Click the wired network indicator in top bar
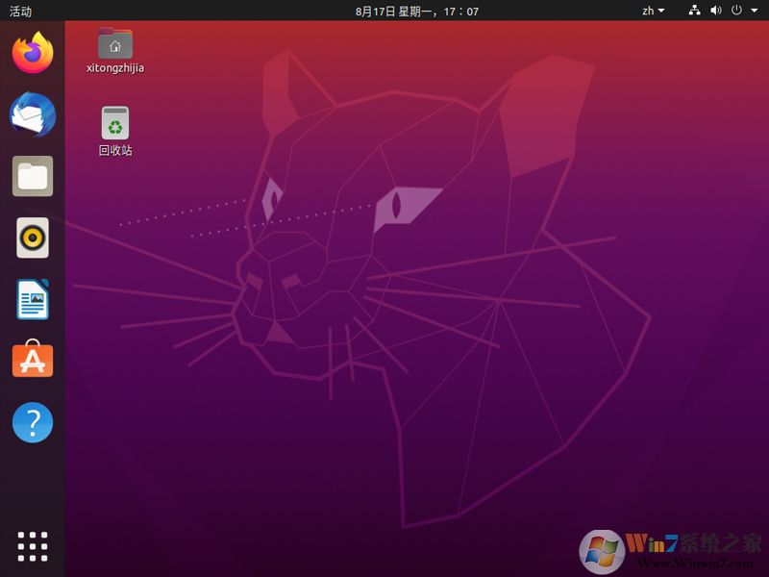This screenshot has height=577, width=769. 696,11
